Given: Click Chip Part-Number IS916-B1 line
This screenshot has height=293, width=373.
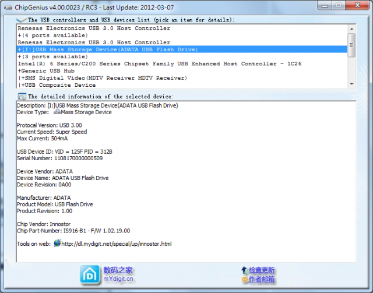Looking at the screenshot, I should [x=73, y=231].
